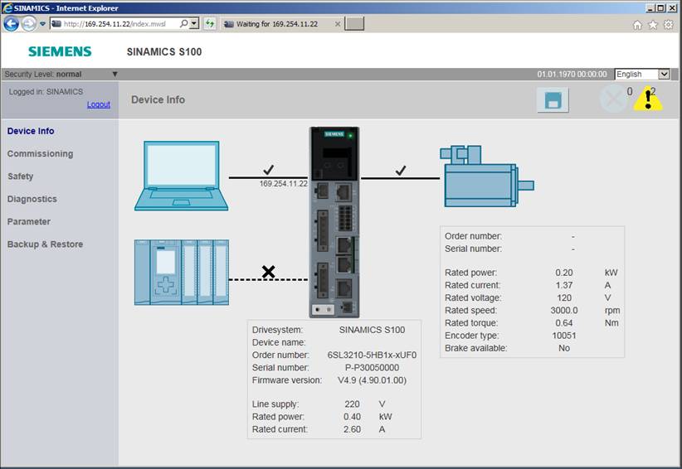Click the SINAMICS drive unit image
Screen dimensions: 682x469
click(334, 222)
